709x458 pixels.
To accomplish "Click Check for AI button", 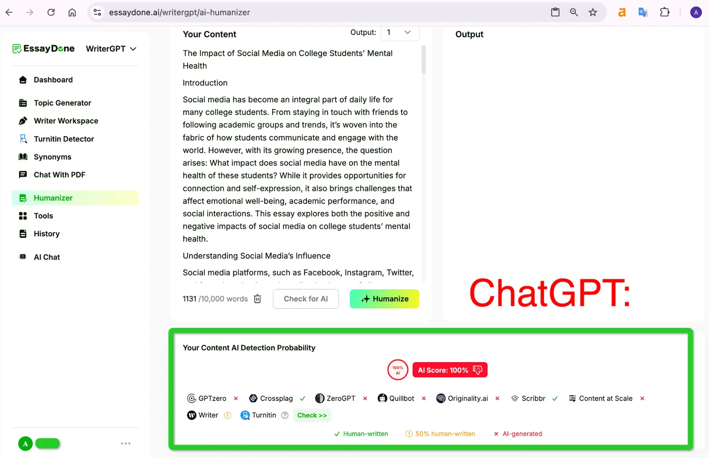I will click(306, 299).
